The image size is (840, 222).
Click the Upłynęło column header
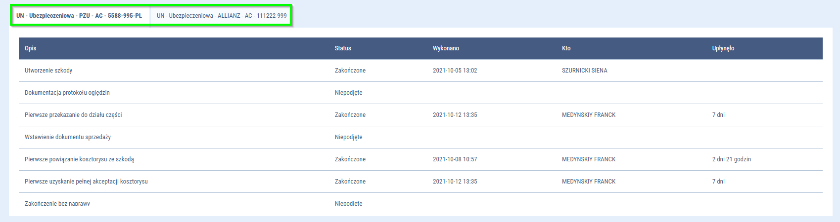tap(723, 48)
